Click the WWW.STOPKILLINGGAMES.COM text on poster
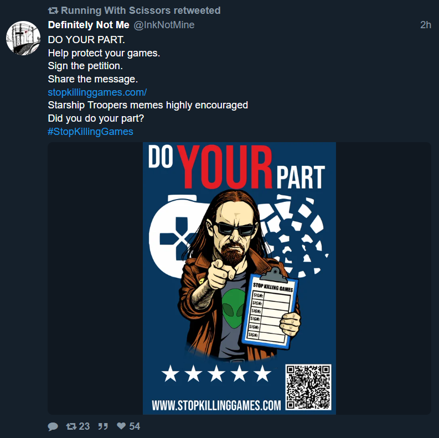 pos(216,405)
